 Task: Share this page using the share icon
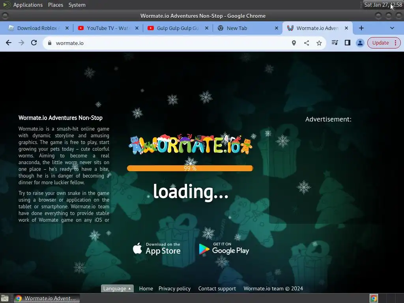click(x=306, y=43)
